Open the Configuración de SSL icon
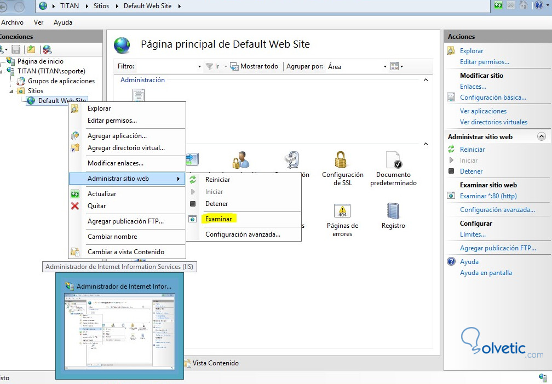Image resolution: width=552 pixels, height=384 pixels. (341, 161)
